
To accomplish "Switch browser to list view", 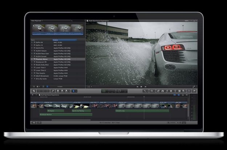I will tap(47, 87).
